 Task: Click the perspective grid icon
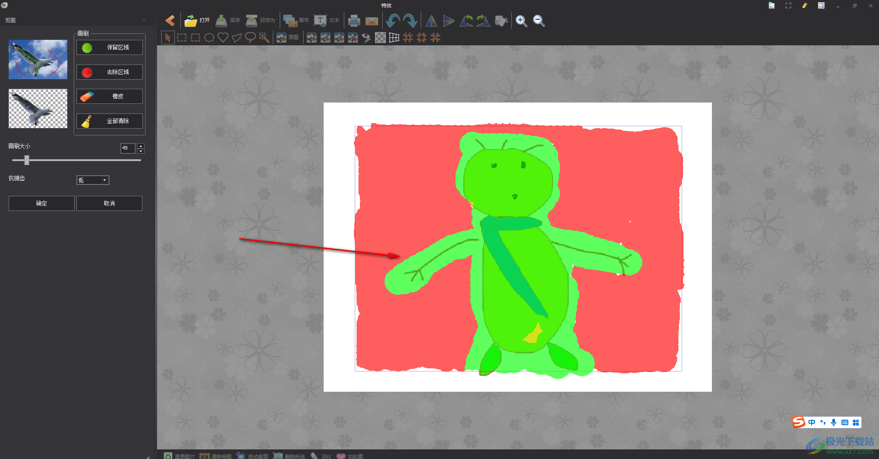(x=394, y=38)
